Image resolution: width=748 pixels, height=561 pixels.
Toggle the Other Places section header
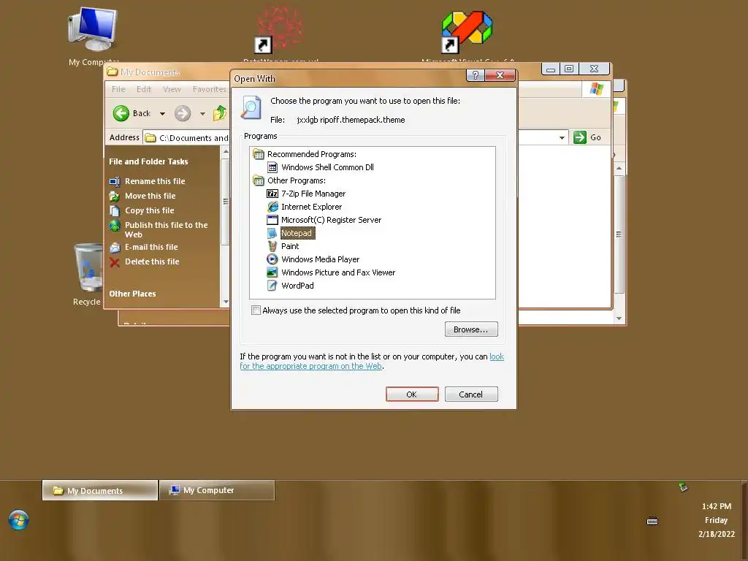[132, 294]
